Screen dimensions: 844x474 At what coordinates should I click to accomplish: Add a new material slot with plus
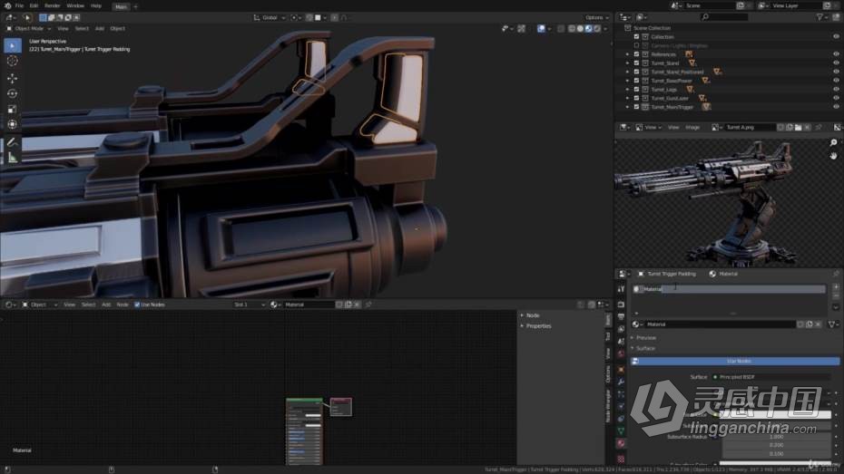pos(836,287)
